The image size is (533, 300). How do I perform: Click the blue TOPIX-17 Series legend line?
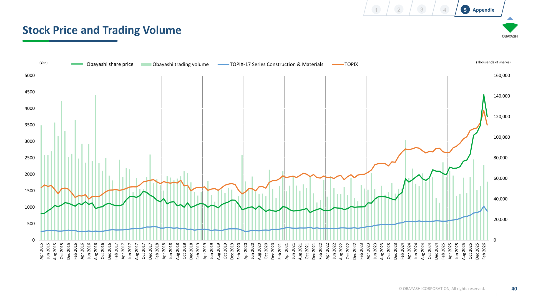coord(223,64)
